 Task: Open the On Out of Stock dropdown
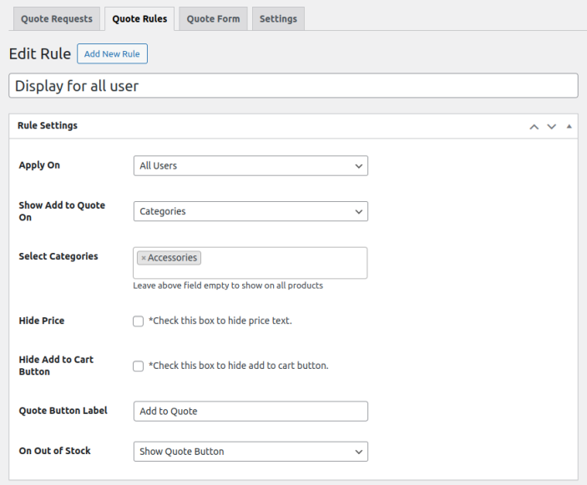250,452
